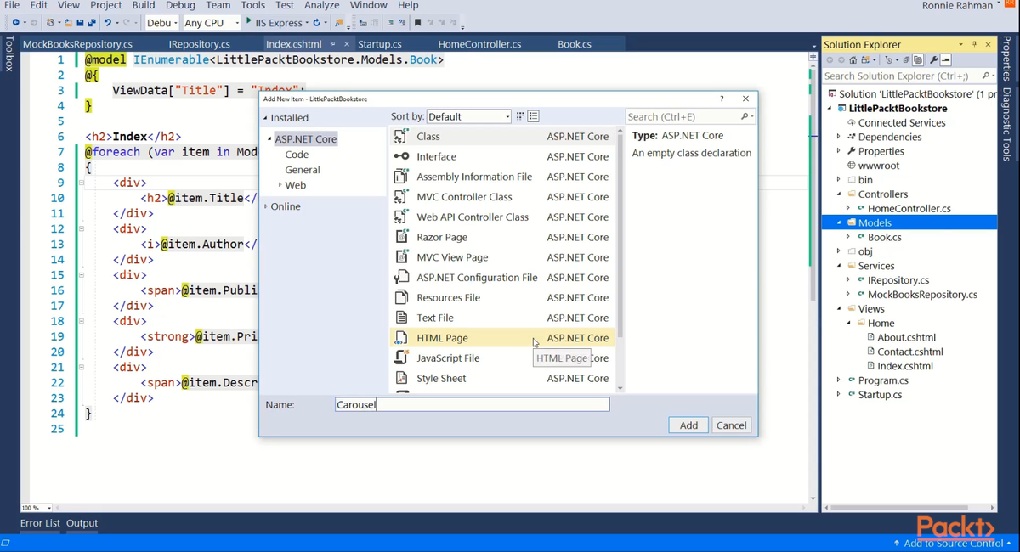Select the Class template icon
The width and height of the screenshot is (1020, 552).
click(x=401, y=136)
